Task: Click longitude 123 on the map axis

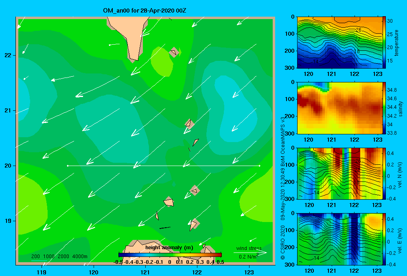Action: tap(249, 272)
